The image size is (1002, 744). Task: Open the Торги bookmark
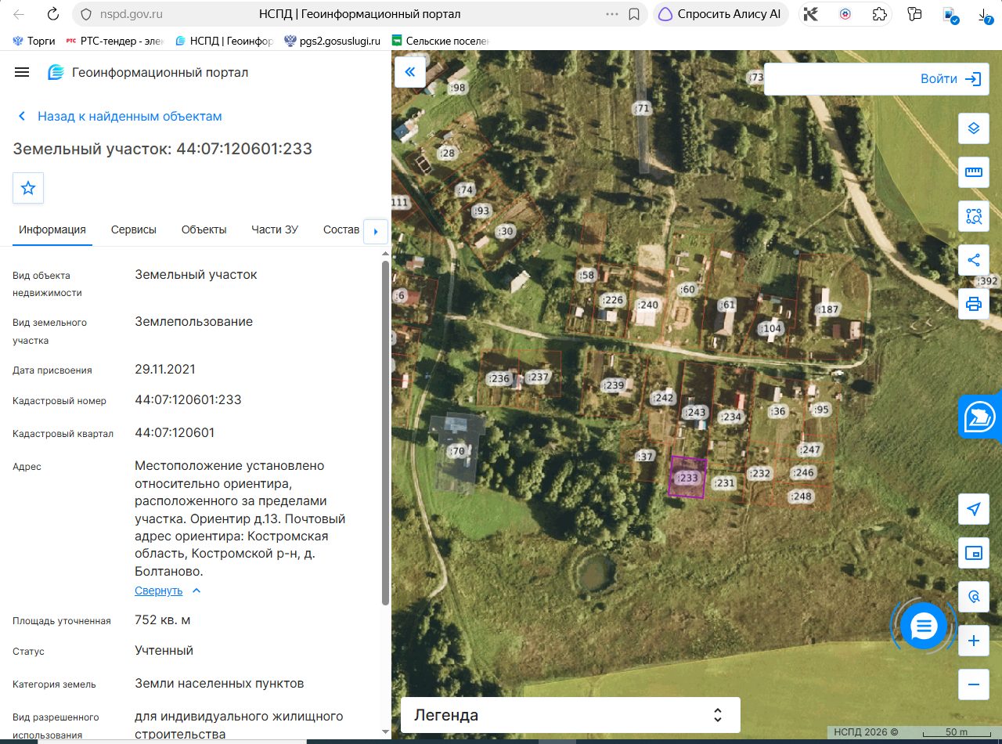click(x=35, y=41)
